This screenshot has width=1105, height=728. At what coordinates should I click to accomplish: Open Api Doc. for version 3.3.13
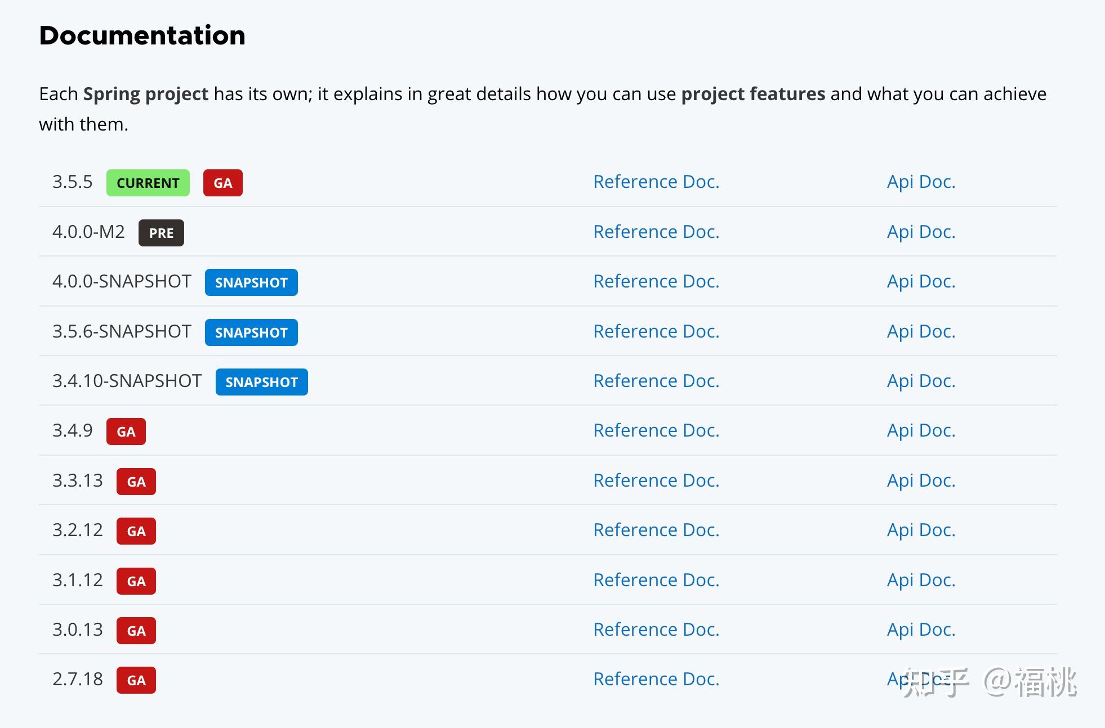921,480
